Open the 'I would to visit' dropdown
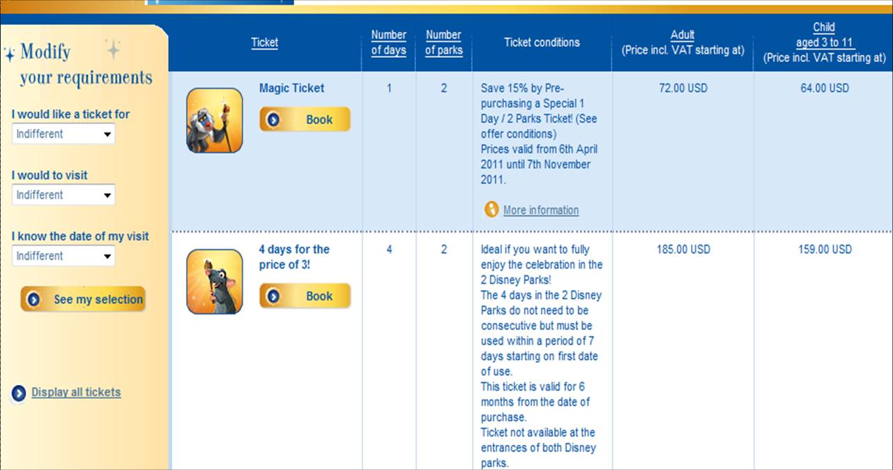This screenshot has width=893, height=470. coord(63,195)
